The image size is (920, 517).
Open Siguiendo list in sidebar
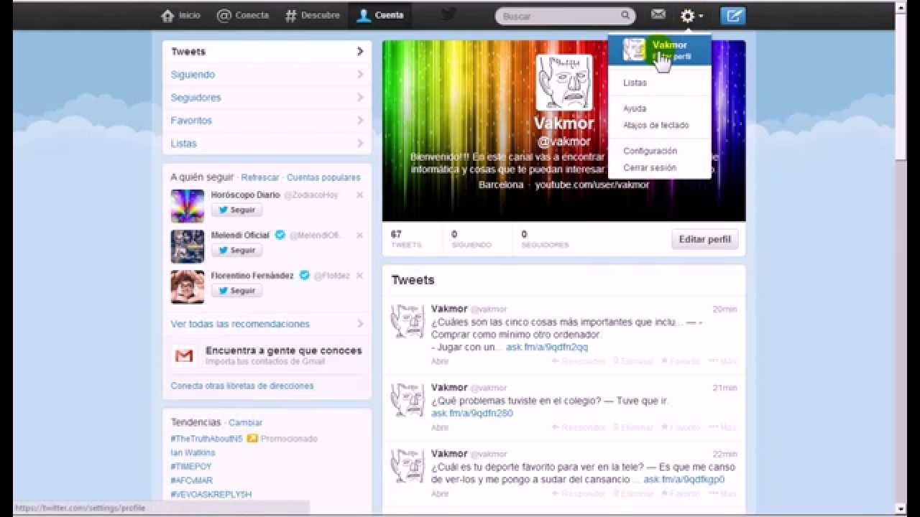pyautogui.click(x=267, y=75)
